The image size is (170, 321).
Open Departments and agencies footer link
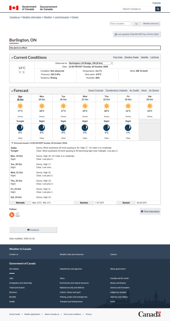pos(71,269)
